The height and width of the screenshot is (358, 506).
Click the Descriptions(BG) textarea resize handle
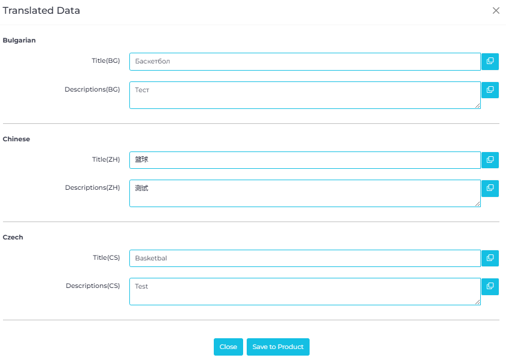click(477, 106)
